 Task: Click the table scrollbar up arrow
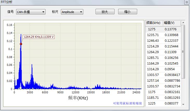click(x=183, y=23)
